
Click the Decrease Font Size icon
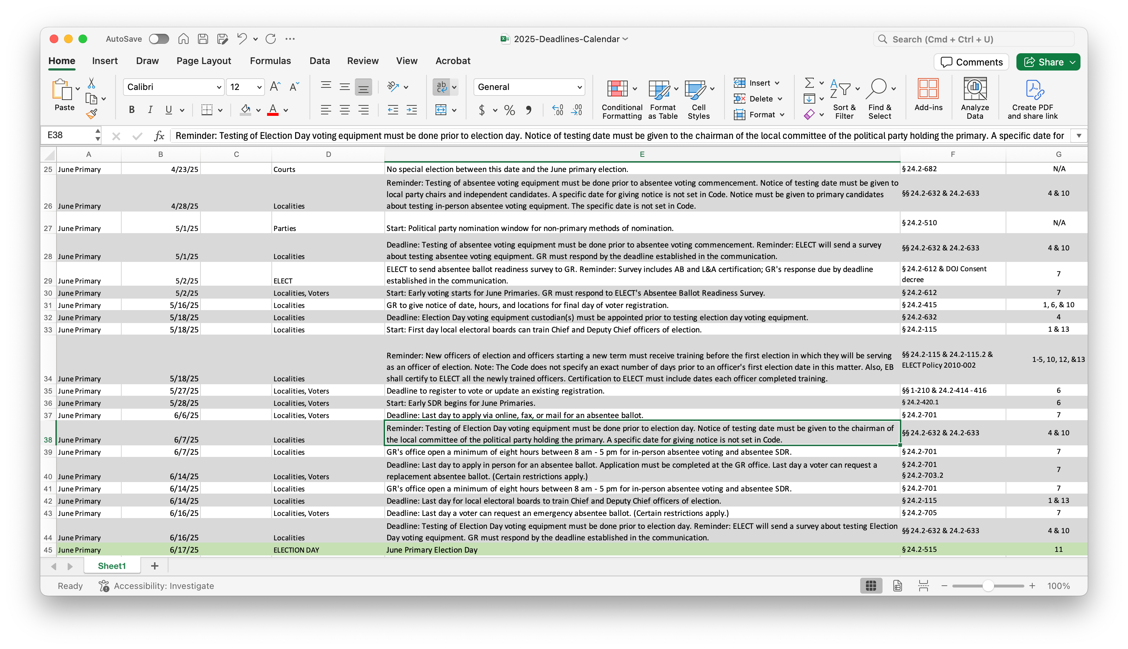tap(294, 86)
